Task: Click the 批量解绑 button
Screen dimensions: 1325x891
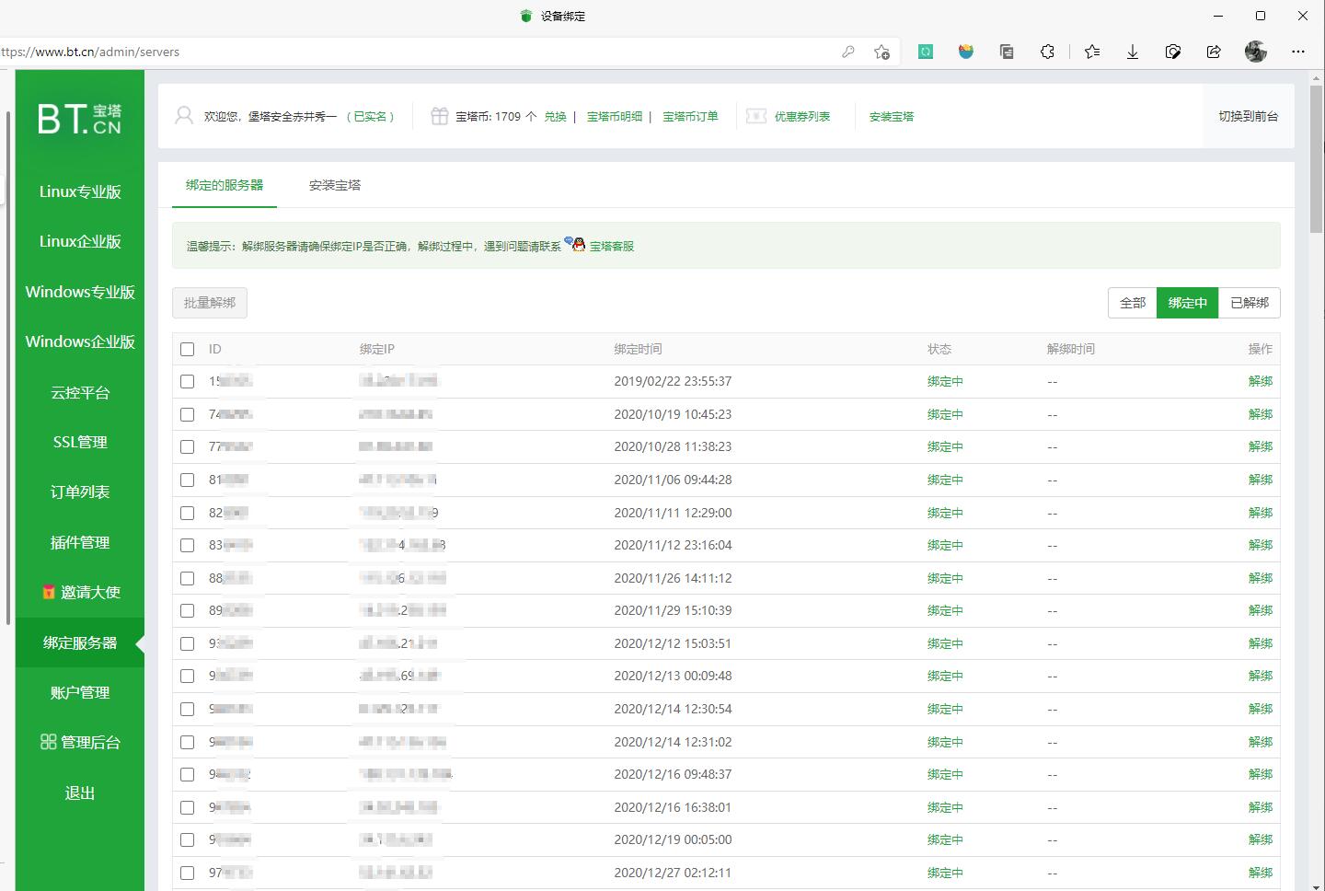Action: click(x=210, y=303)
